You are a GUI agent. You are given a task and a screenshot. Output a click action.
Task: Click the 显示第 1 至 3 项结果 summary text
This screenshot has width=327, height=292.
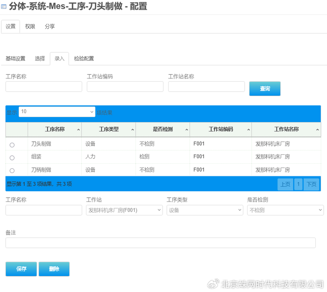click(x=39, y=184)
